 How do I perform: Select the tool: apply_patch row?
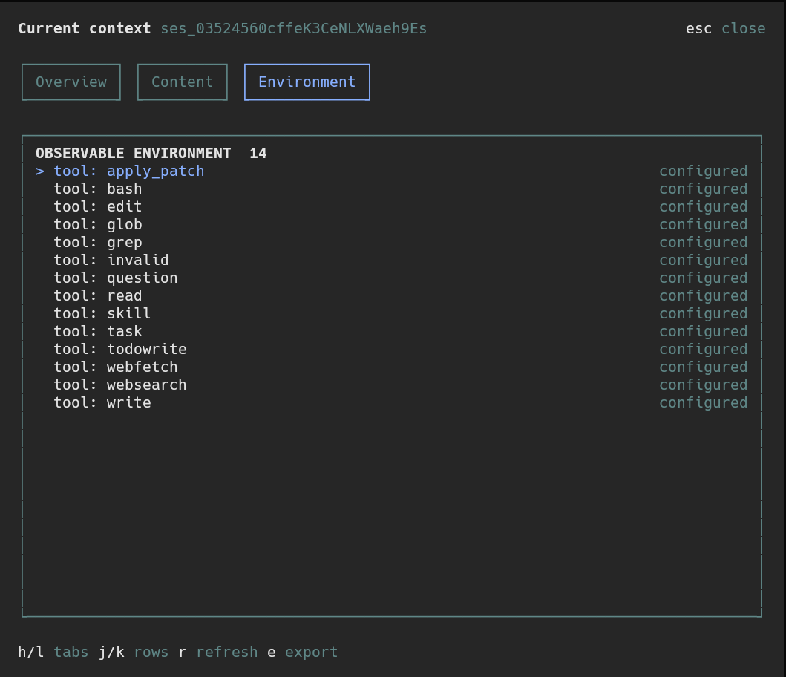tap(391, 171)
